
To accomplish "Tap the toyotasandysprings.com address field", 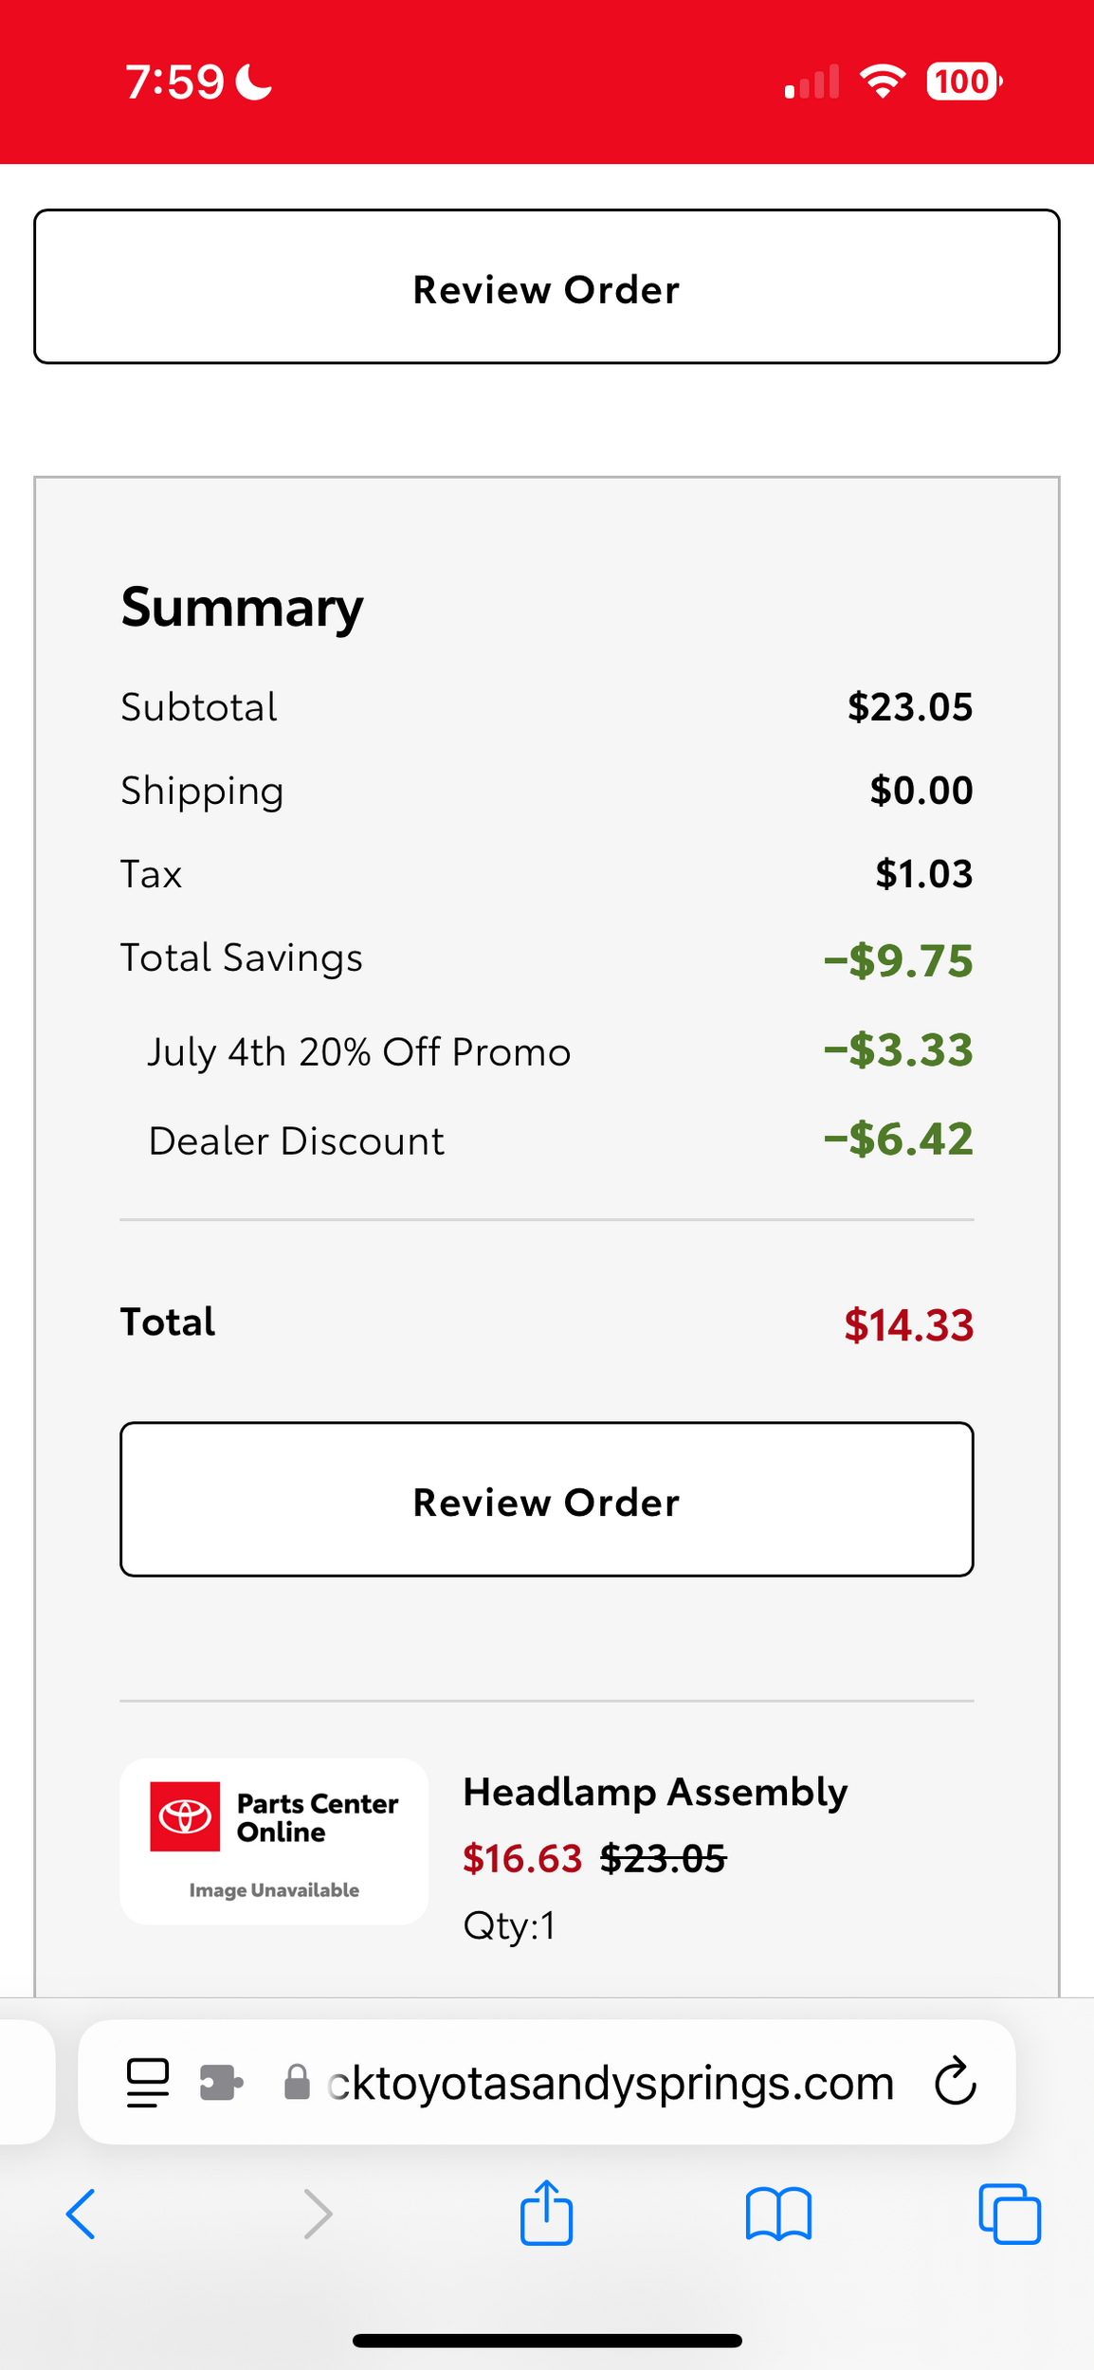I will click(610, 2083).
